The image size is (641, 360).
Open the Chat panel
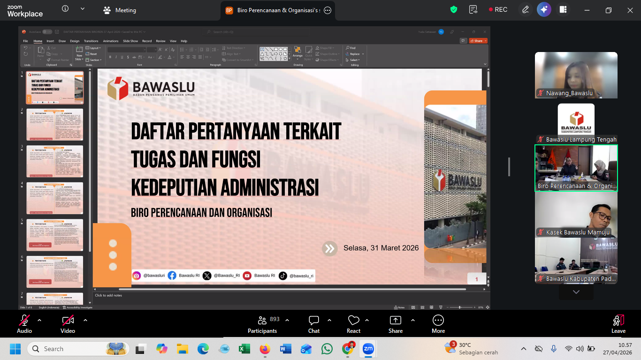click(x=314, y=324)
